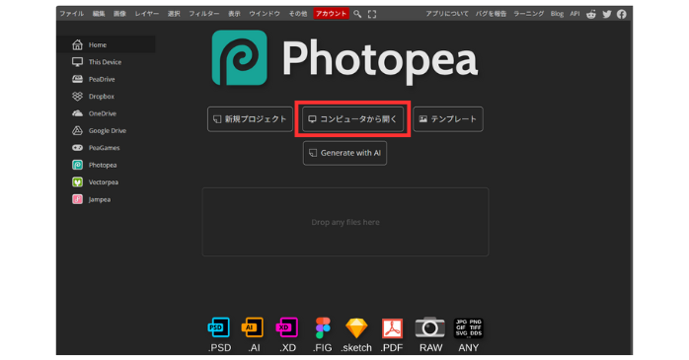Click the テンプレート button
This screenshot has width=689, height=360.
coord(448,119)
